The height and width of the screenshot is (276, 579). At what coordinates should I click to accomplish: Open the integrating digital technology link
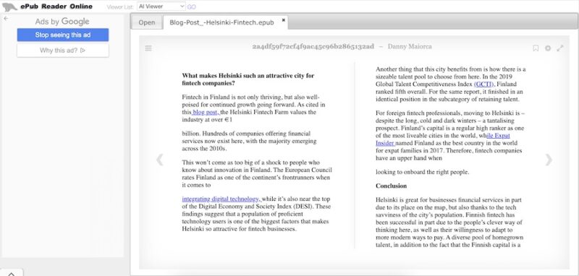pyautogui.click(x=221, y=199)
